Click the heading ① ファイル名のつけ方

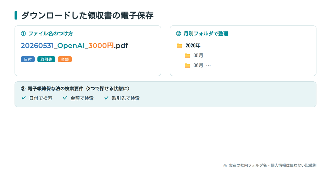coord(47,33)
